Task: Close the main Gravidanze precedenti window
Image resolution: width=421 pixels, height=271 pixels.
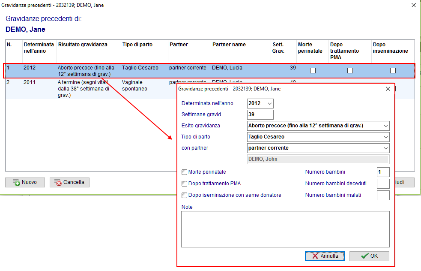Action: [414, 5]
